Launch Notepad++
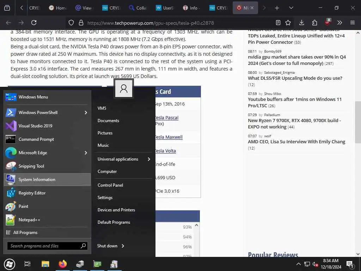Viewport: 361px width, 271px height. [x=47, y=220]
